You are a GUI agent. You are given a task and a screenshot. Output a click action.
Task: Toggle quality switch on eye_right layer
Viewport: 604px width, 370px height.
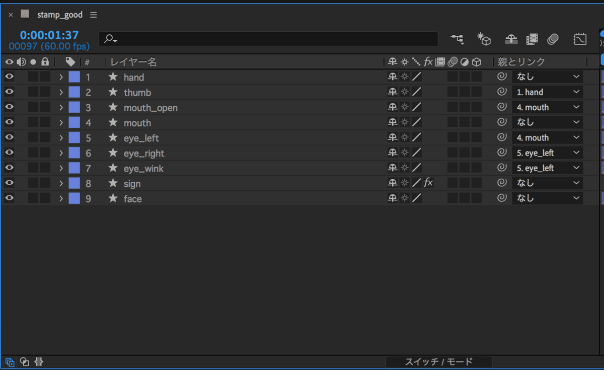point(417,153)
